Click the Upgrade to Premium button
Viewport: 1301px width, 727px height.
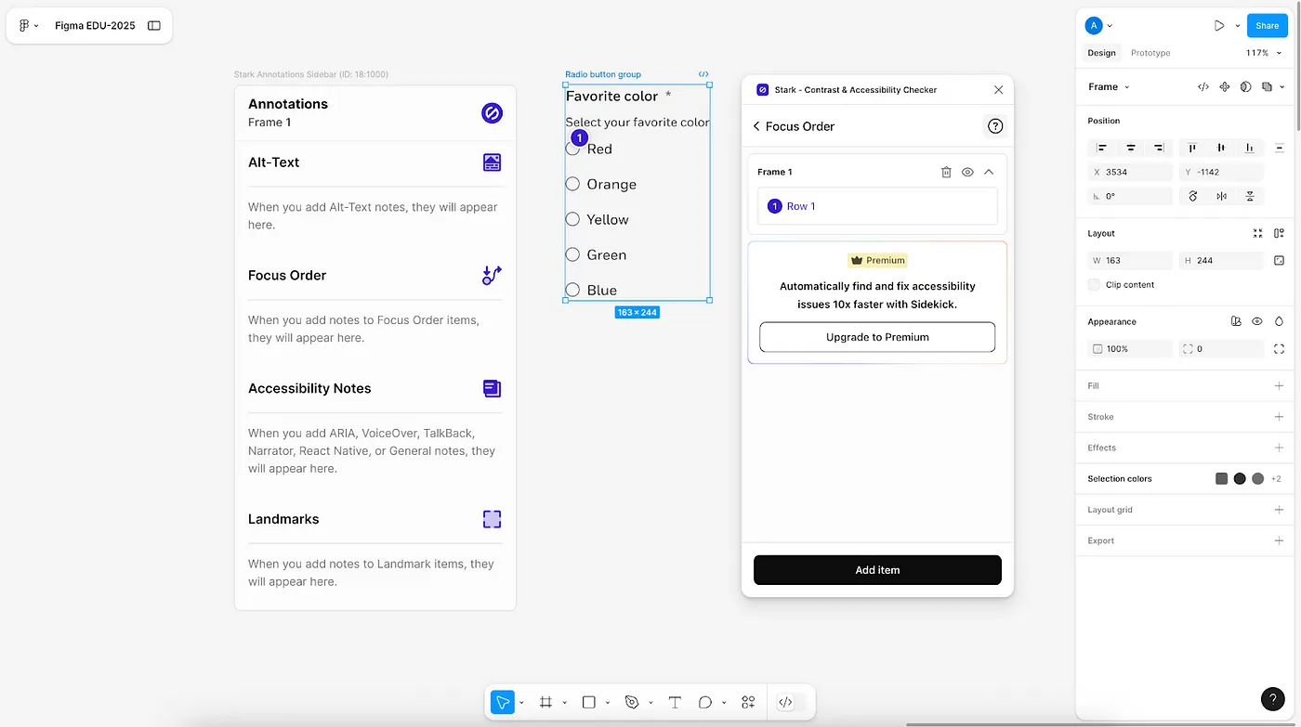(x=877, y=337)
